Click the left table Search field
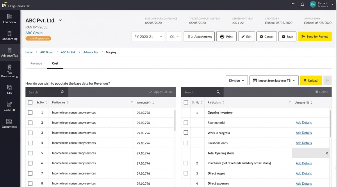This screenshot has width=337, height=187. [x=44, y=92]
